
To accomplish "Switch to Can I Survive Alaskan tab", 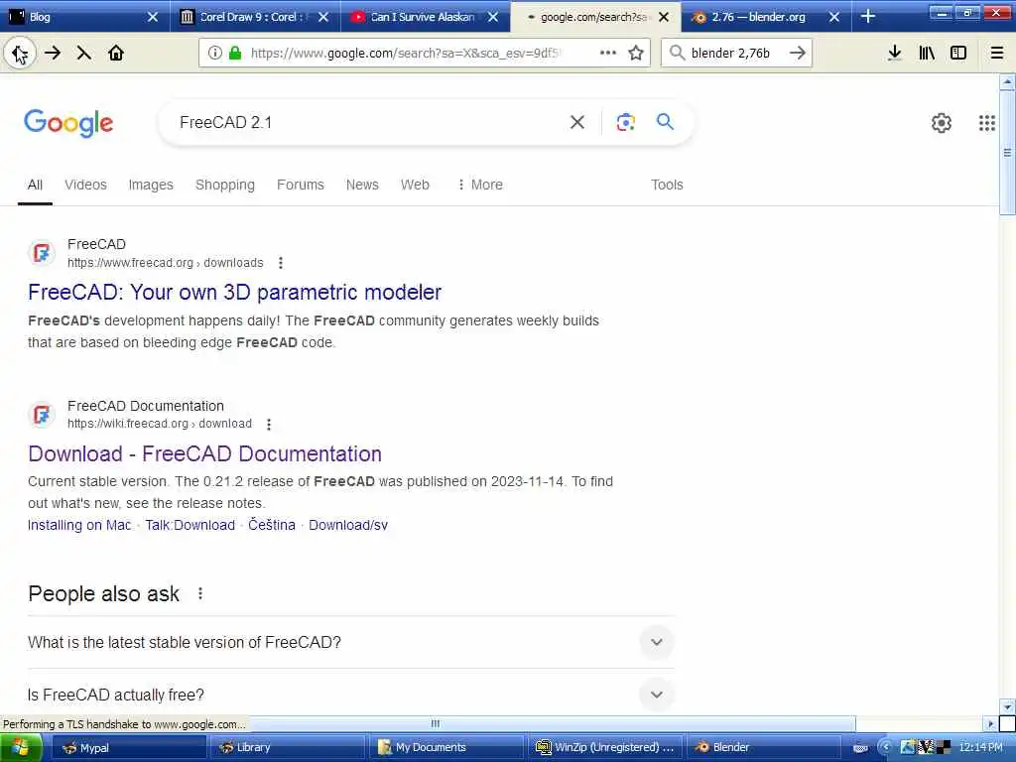I will pos(425,17).
